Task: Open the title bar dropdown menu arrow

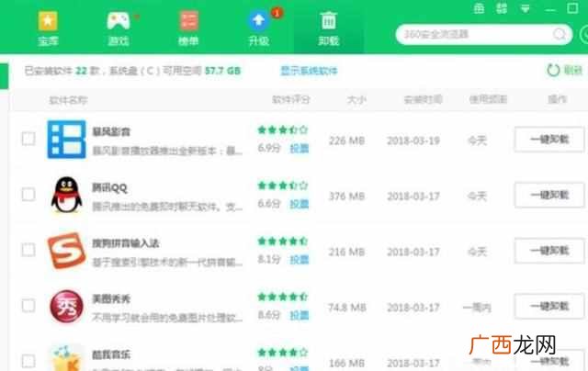Action: coord(526,8)
